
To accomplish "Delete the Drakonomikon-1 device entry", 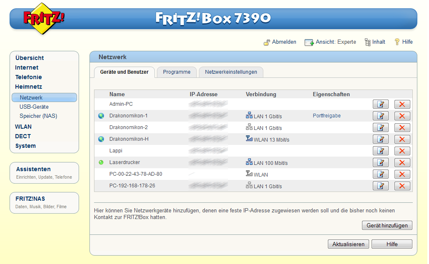I will (x=402, y=116).
